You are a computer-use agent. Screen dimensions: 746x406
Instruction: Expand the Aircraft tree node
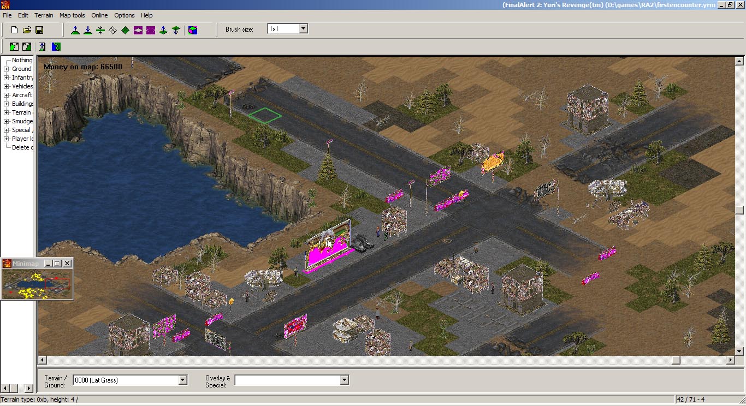(x=7, y=95)
